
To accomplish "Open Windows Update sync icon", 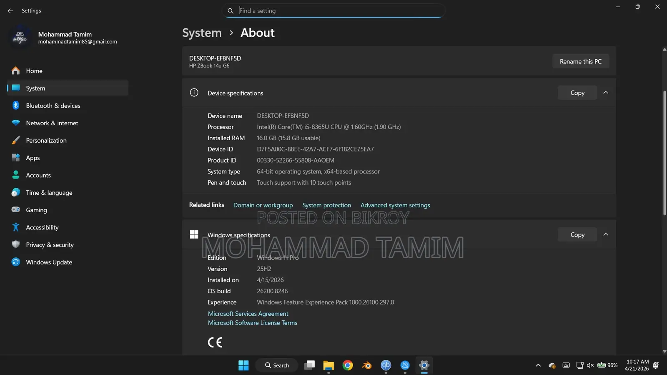I will tap(16, 262).
